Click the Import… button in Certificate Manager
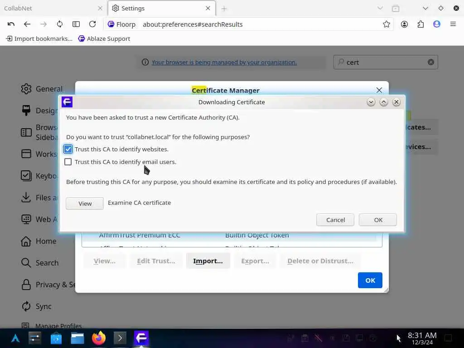The height and width of the screenshot is (348, 464). tap(208, 261)
